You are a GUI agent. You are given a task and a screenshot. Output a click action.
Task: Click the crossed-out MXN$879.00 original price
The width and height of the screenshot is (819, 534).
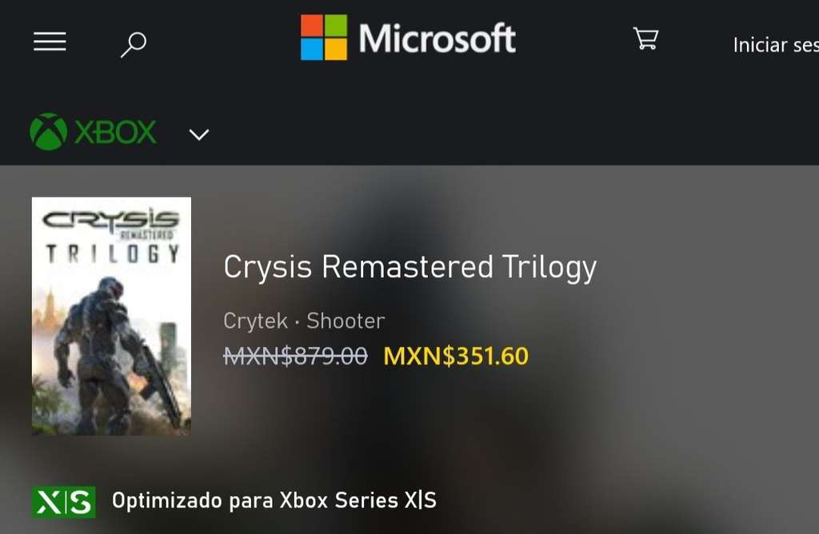[296, 357]
